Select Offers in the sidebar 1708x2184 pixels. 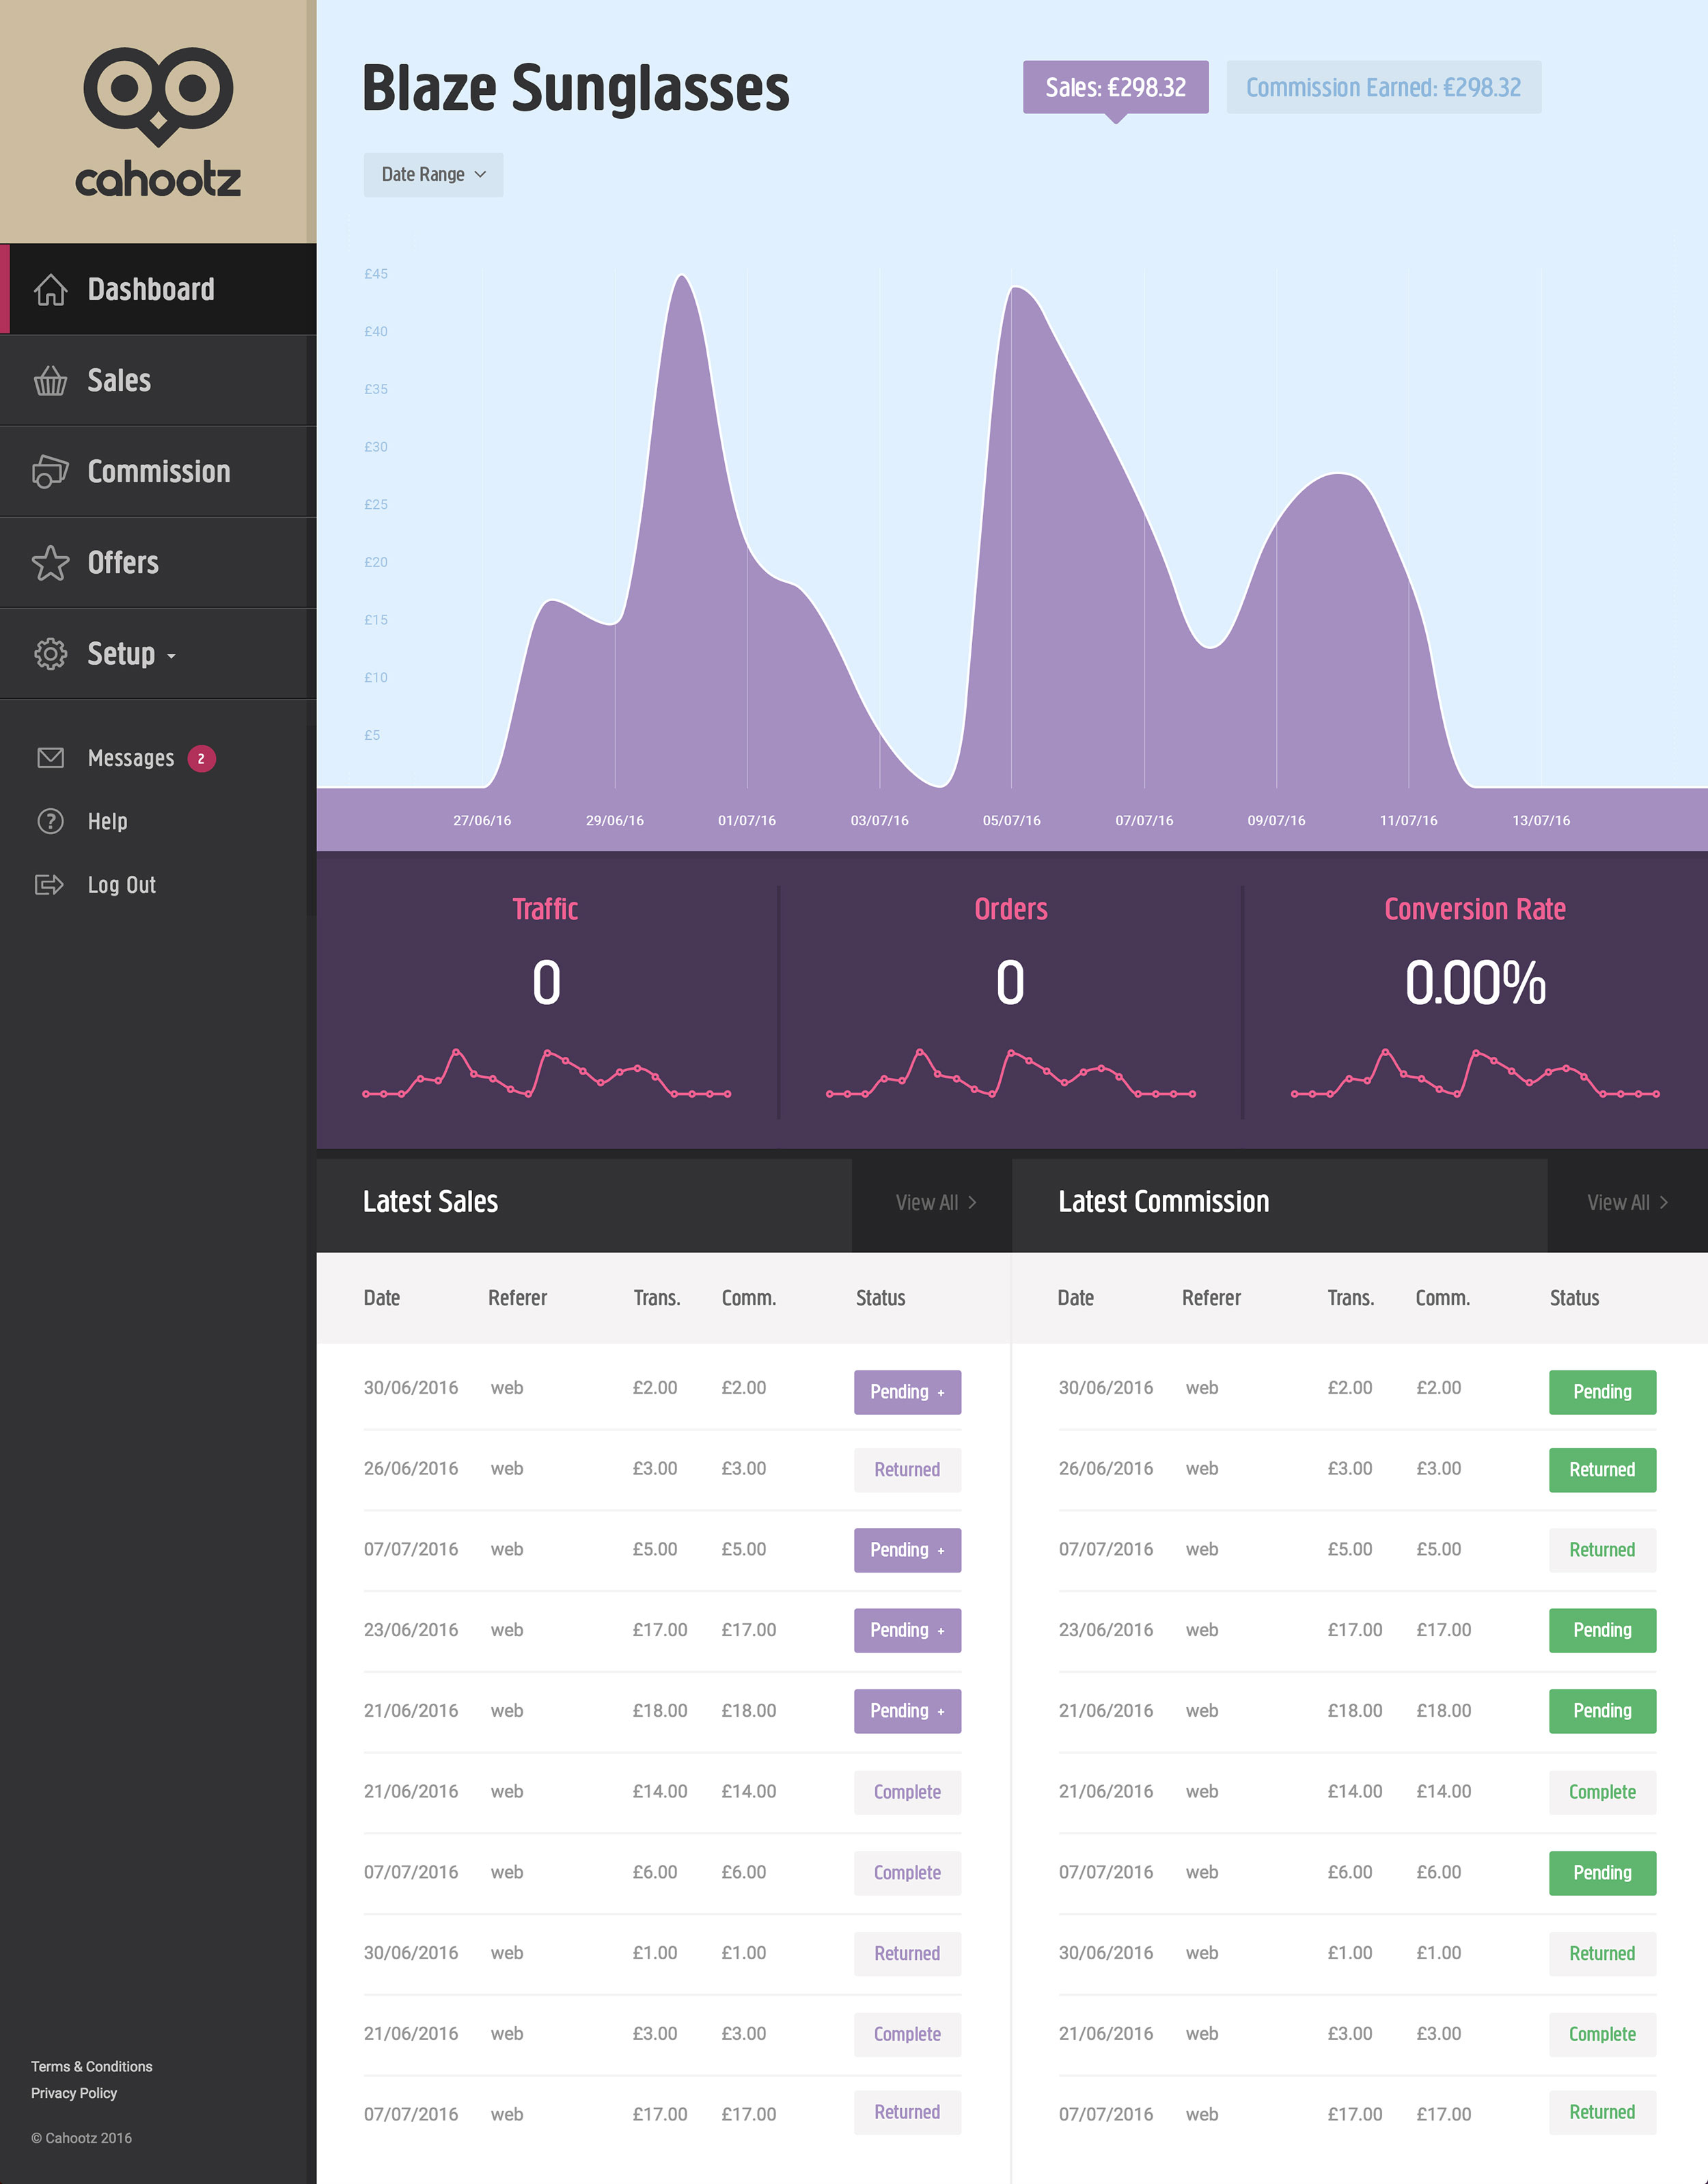pos(158,563)
